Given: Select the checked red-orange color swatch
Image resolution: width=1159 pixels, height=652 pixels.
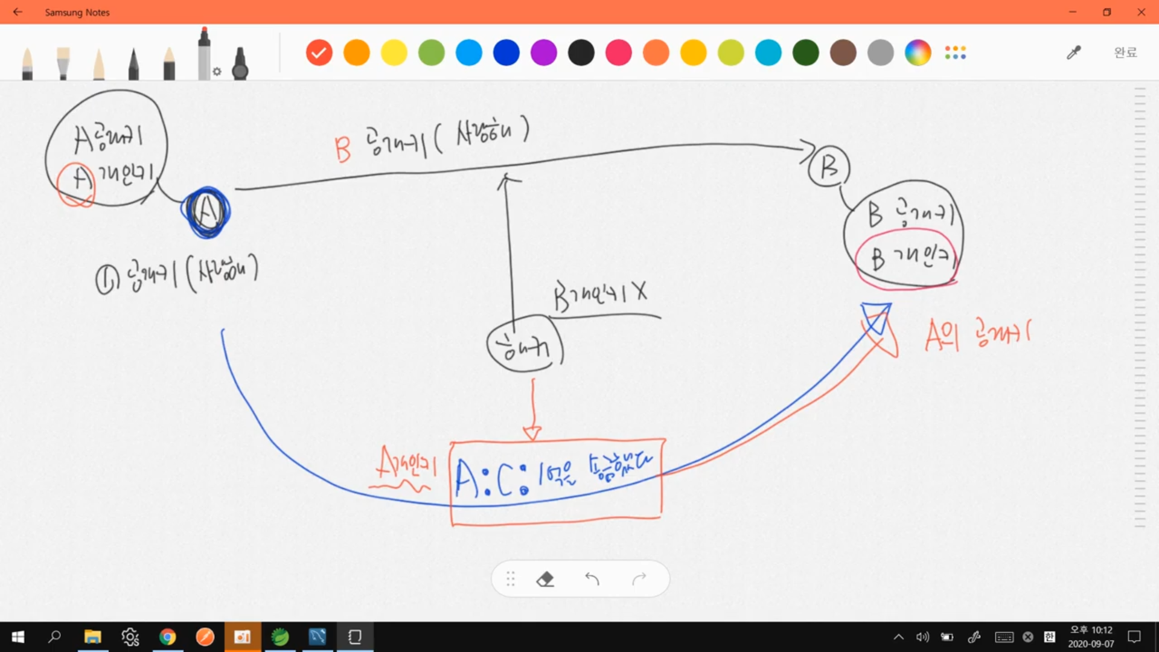Looking at the screenshot, I should coord(319,53).
